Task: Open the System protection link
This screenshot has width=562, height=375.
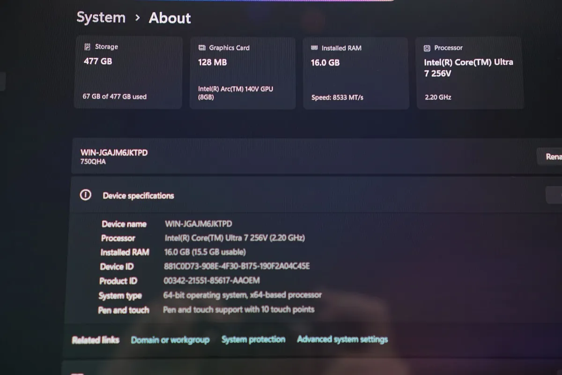Action: coord(253,339)
